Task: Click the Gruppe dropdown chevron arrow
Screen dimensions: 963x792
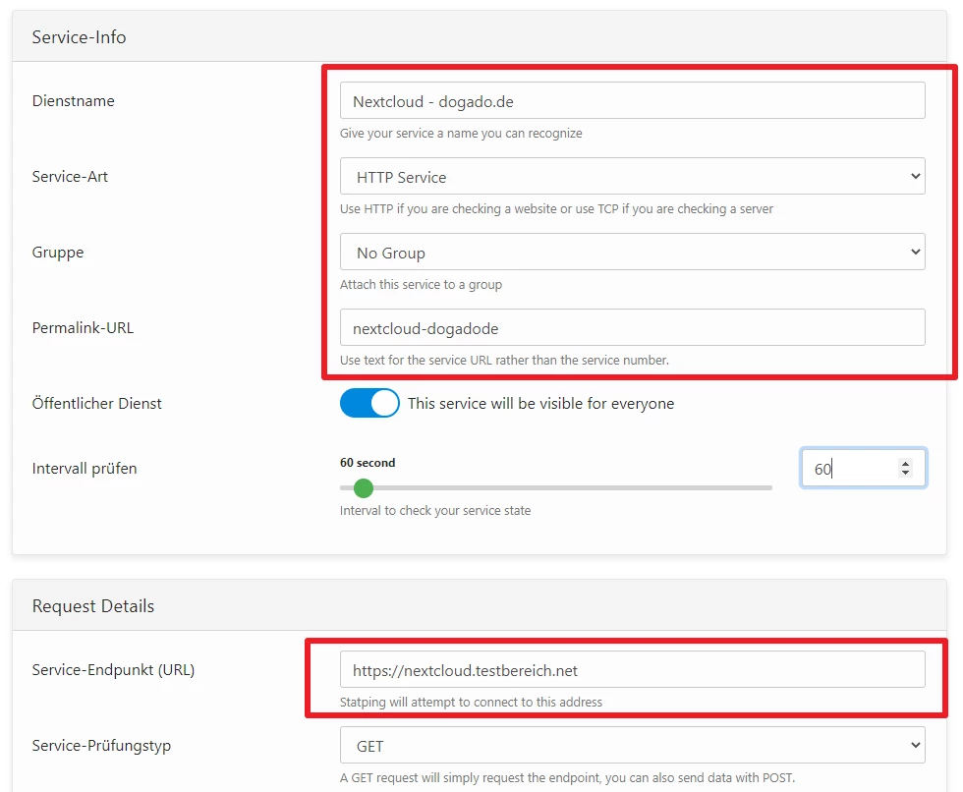Action: (915, 253)
